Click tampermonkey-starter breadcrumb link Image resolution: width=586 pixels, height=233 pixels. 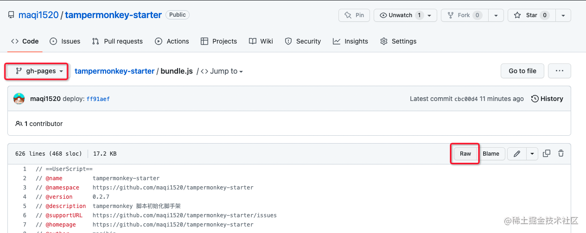(115, 71)
